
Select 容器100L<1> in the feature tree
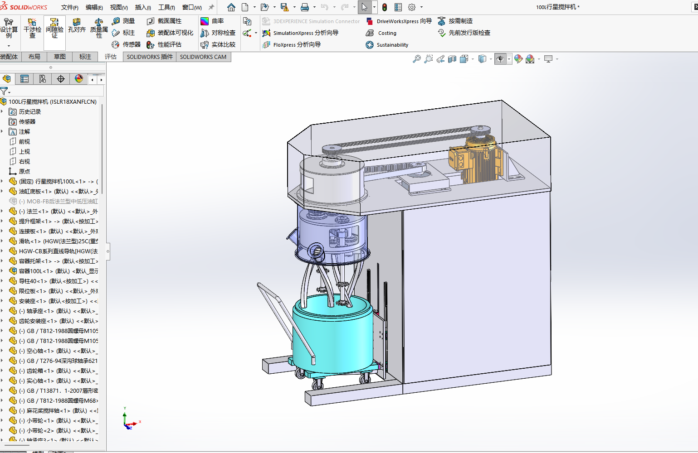click(x=58, y=271)
